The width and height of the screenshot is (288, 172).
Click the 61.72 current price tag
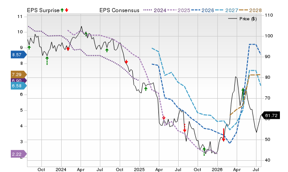[x=270, y=115]
